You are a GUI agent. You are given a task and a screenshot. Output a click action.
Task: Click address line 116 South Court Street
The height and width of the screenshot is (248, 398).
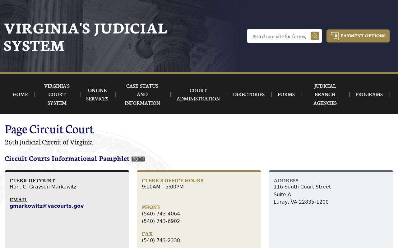[302, 187]
